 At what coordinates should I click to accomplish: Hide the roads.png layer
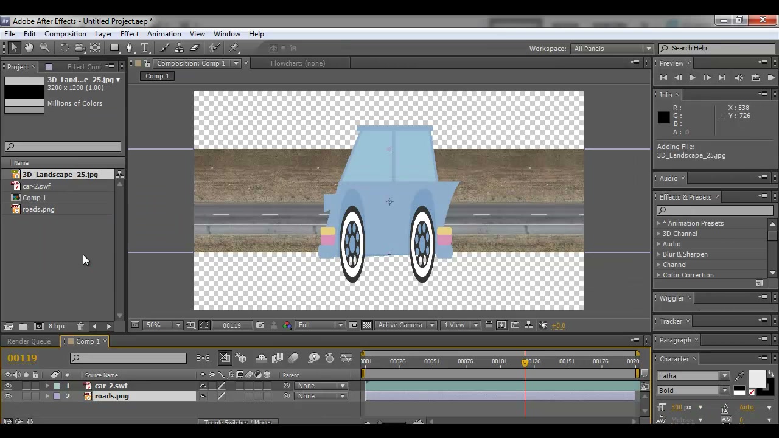click(8, 396)
